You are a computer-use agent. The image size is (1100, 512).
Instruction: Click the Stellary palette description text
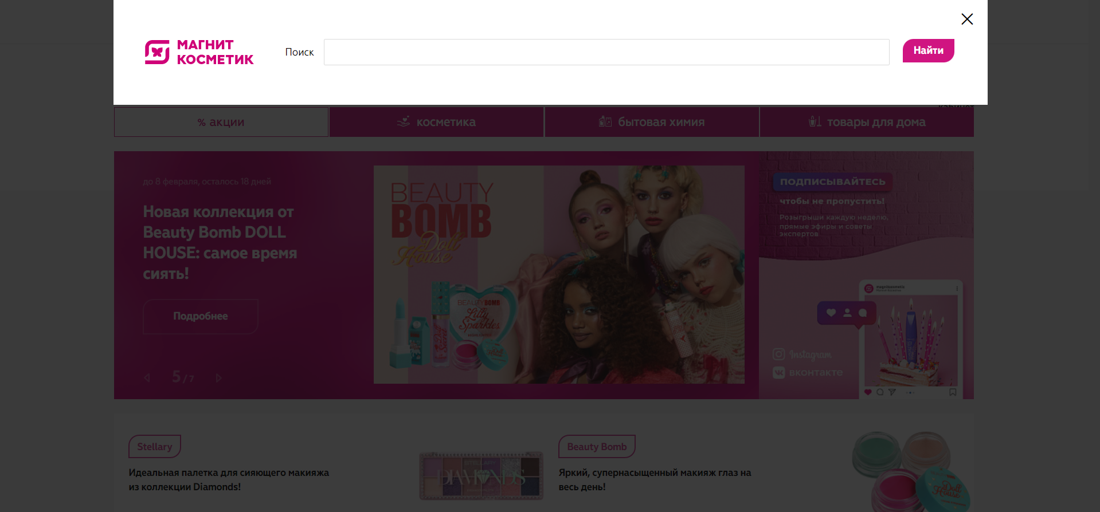click(229, 480)
